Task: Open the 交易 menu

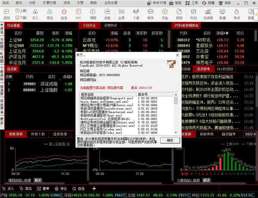Action: [x=80, y=3]
